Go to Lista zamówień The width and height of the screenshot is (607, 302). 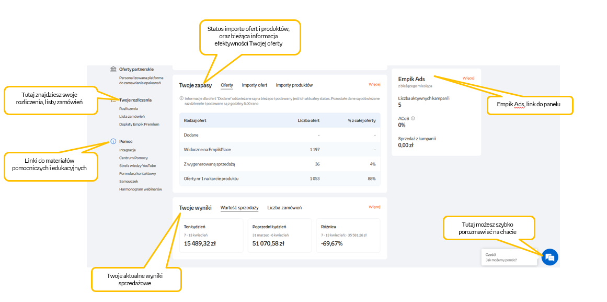pyautogui.click(x=132, y=116)
